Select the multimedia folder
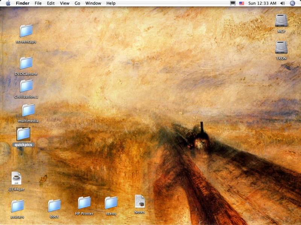The width and height of the screenshot is (301, 225). [x=28, y=110]
